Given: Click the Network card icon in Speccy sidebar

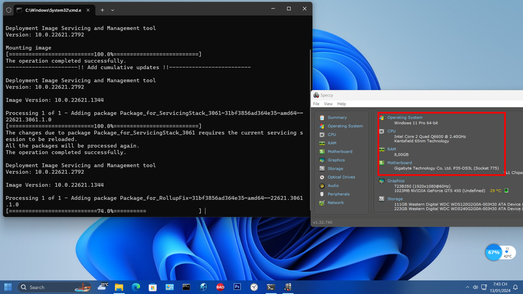Looking at the screenshot, I should tap(322, 203).
